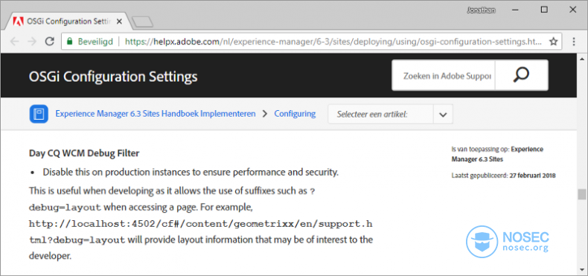Click the blue handbook book icon
Viewport: 588px width, 276px height.
pos(39,114)
